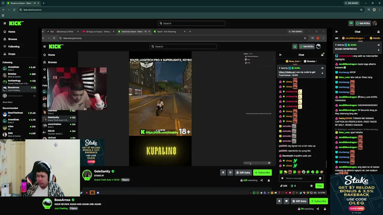Screen dimensions: 383x215
Task: Toggle BossArnss notification bell
Action: (x=279, y=201)
